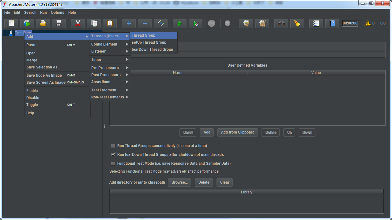Click the Shutdown round X icon
The image size is (392, 220).
(x=228, y=23)
